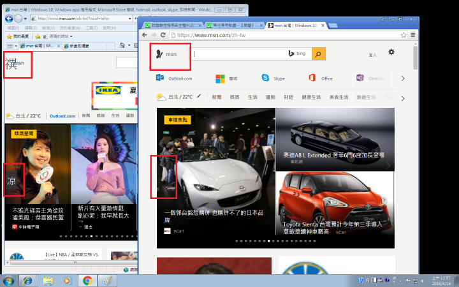Click the IKEA banner ad in the IE window
The width and height of the screenshot is (459, 287).
pos(115,95)
